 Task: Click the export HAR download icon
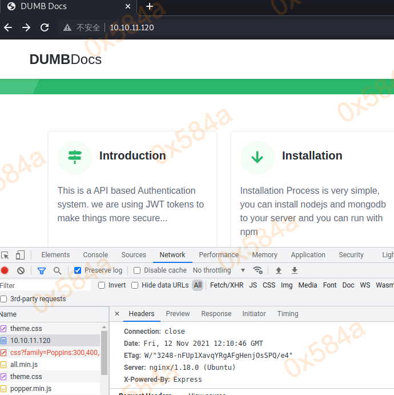coord(295,270)
